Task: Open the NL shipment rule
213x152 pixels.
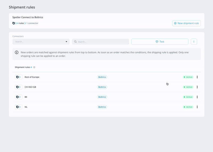Action: [x=106, y=107]
